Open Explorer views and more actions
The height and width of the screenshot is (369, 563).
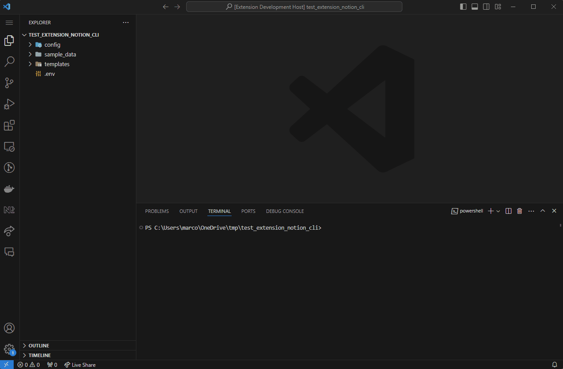(126, 22)
